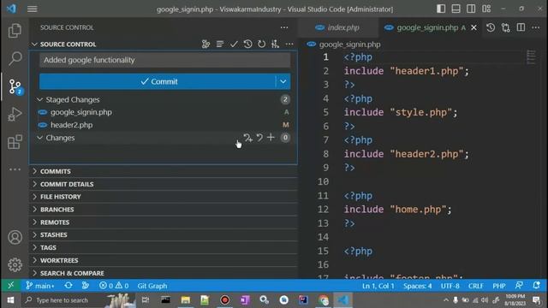Switch to the index.php editor tab
Viewport: 548px width, 308px height.
pos(337,27)
